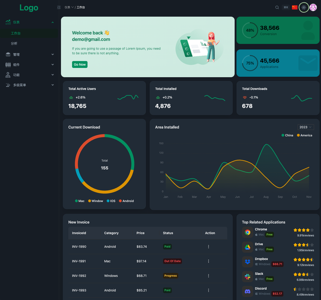Click the China flag language icon
Image resolution: width=321 pixels, height=300 pixels.
(x=294, y=8)
